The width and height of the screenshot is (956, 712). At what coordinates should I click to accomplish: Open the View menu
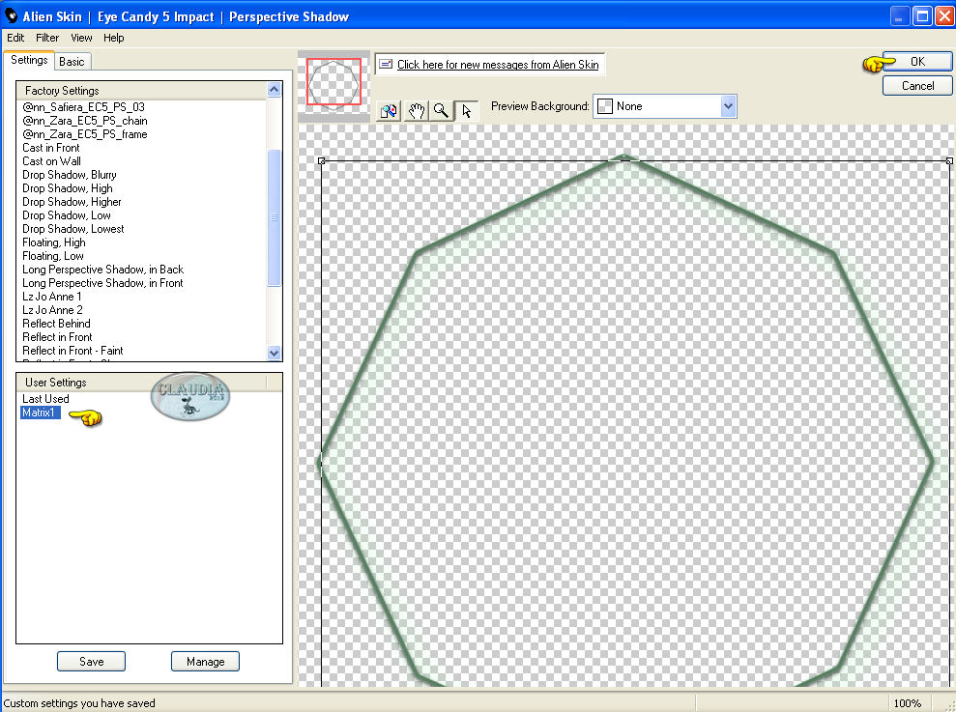(81, 38)
